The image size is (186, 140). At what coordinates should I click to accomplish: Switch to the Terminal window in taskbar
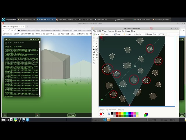point(119,20)
